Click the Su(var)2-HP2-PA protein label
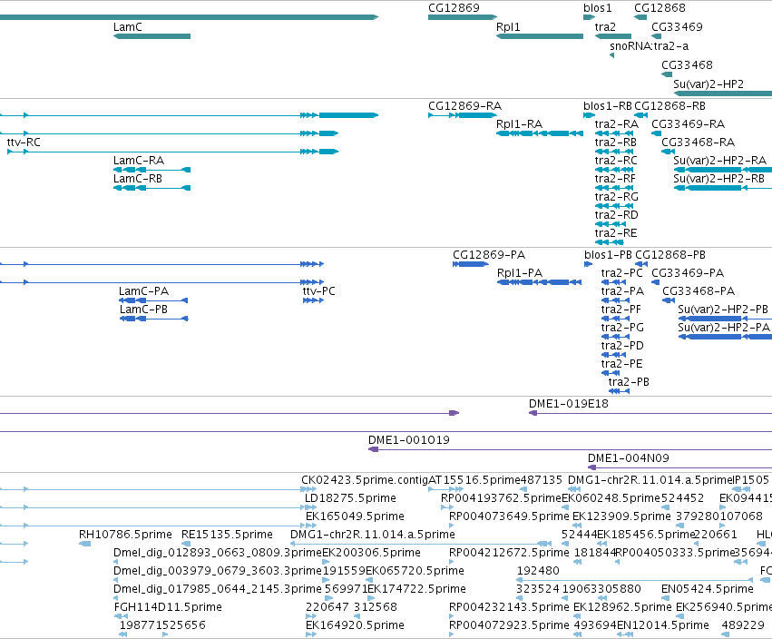This screenshot has height=639, width=772. coord(724,328)
